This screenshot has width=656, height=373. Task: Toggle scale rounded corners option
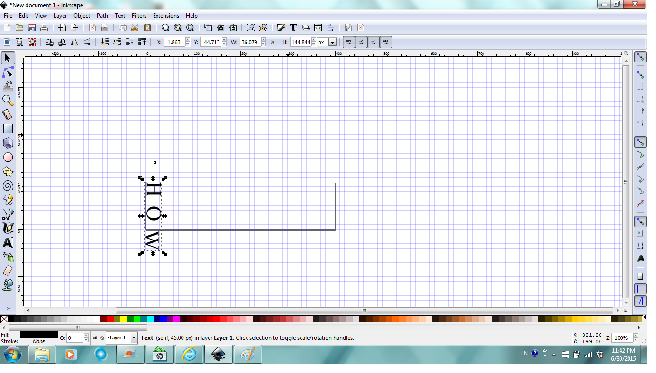(x=361, y=42)
